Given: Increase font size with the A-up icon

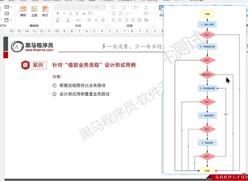Looking at the screenshot, I should click(89, 20).
